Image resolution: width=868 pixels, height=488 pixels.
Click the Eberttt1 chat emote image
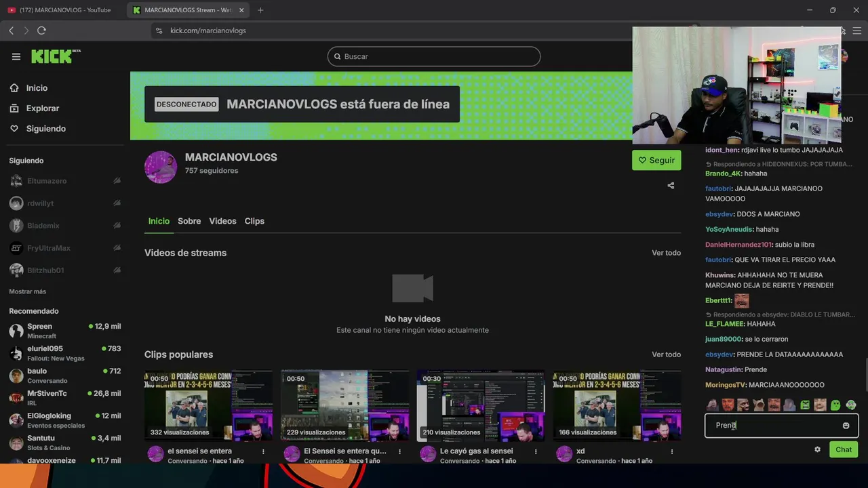pos(741,300)
